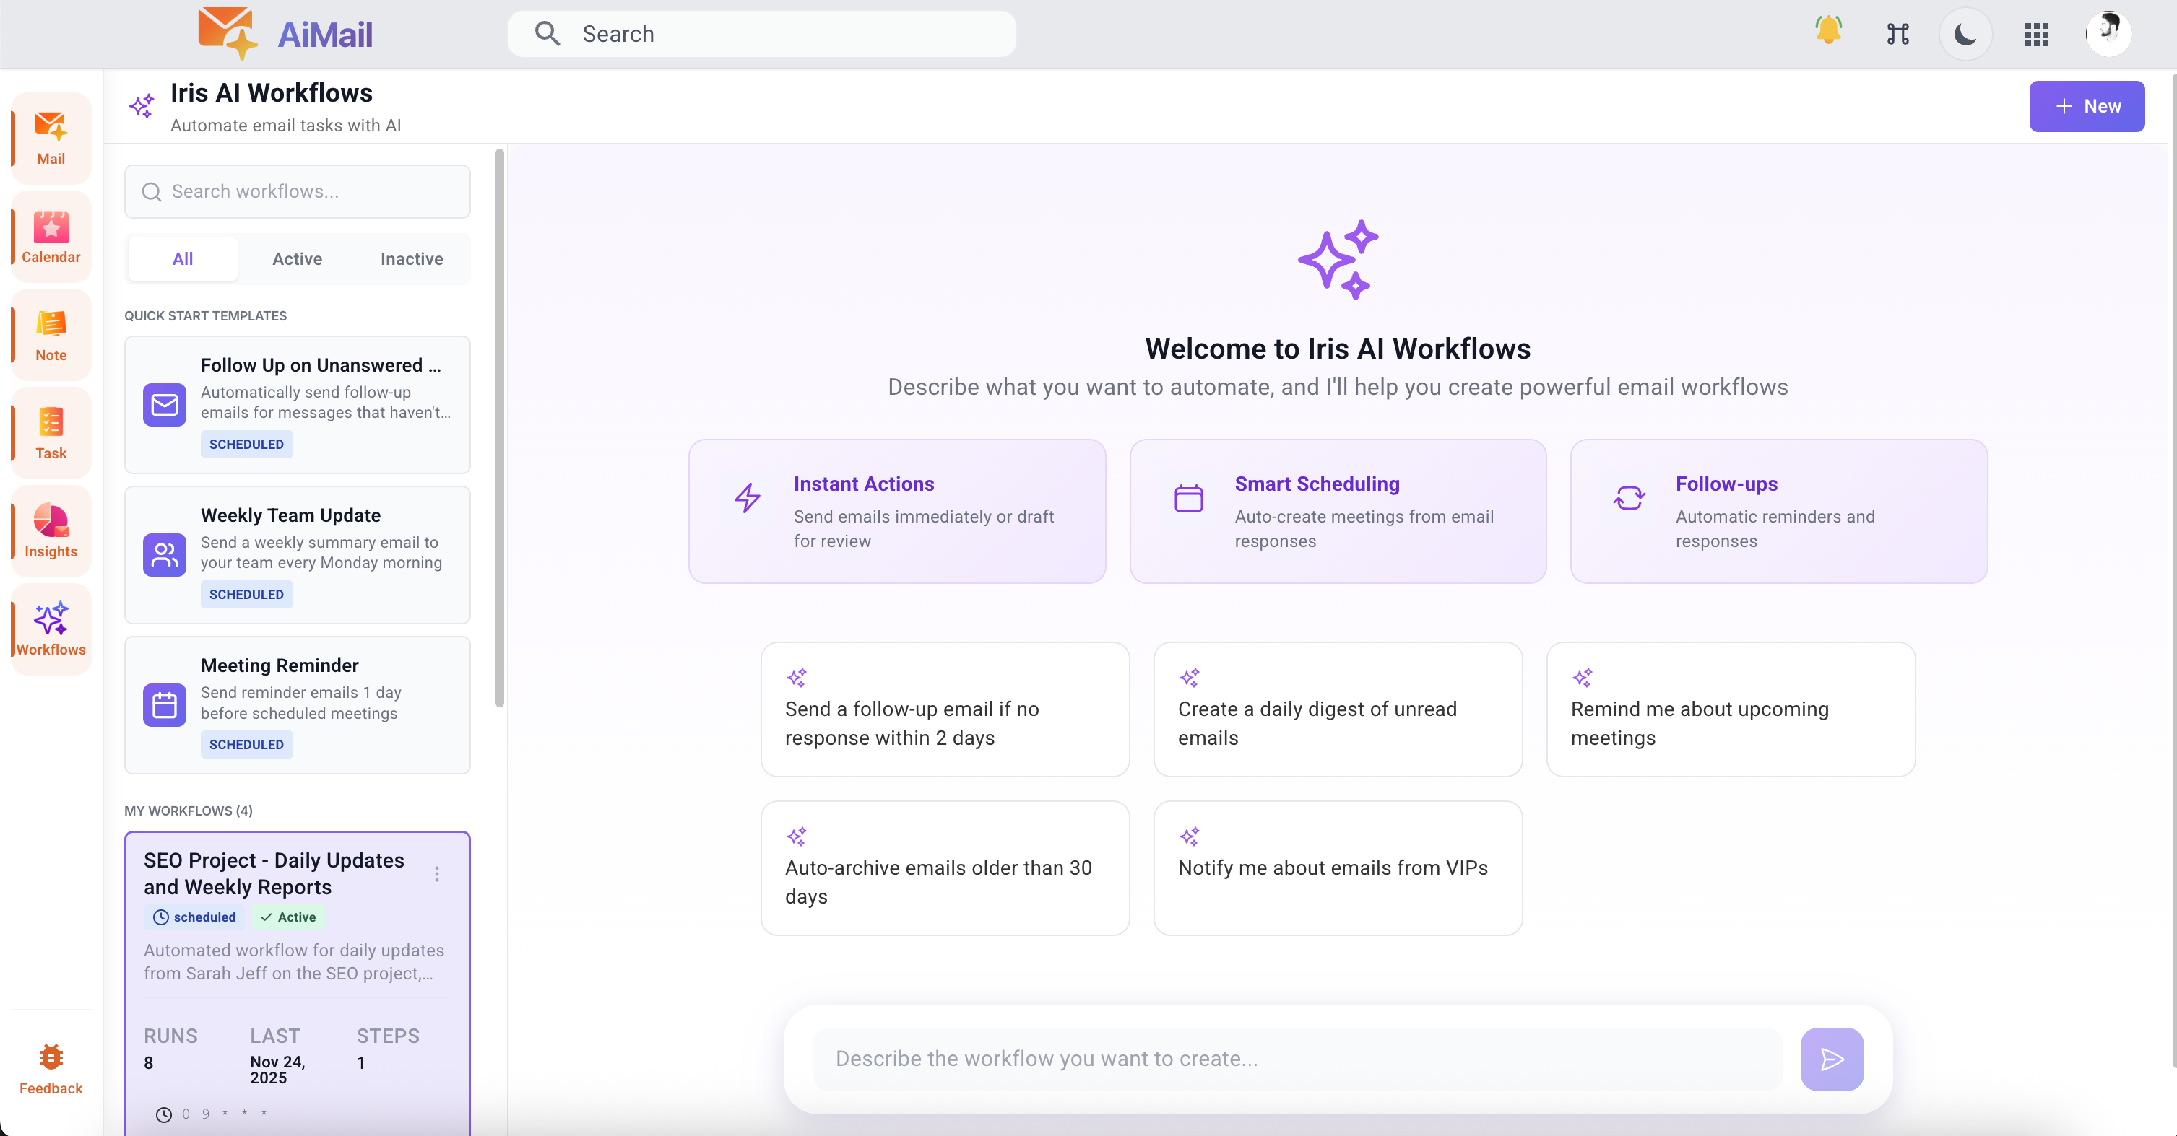This screenshot has width=2177, height=1136.
Task: Open keyboard shortcuts via the command icon
Action: point(1897,34)
